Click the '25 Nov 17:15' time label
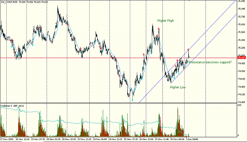Viewport: 247px width, 142px height. (130, 139)
